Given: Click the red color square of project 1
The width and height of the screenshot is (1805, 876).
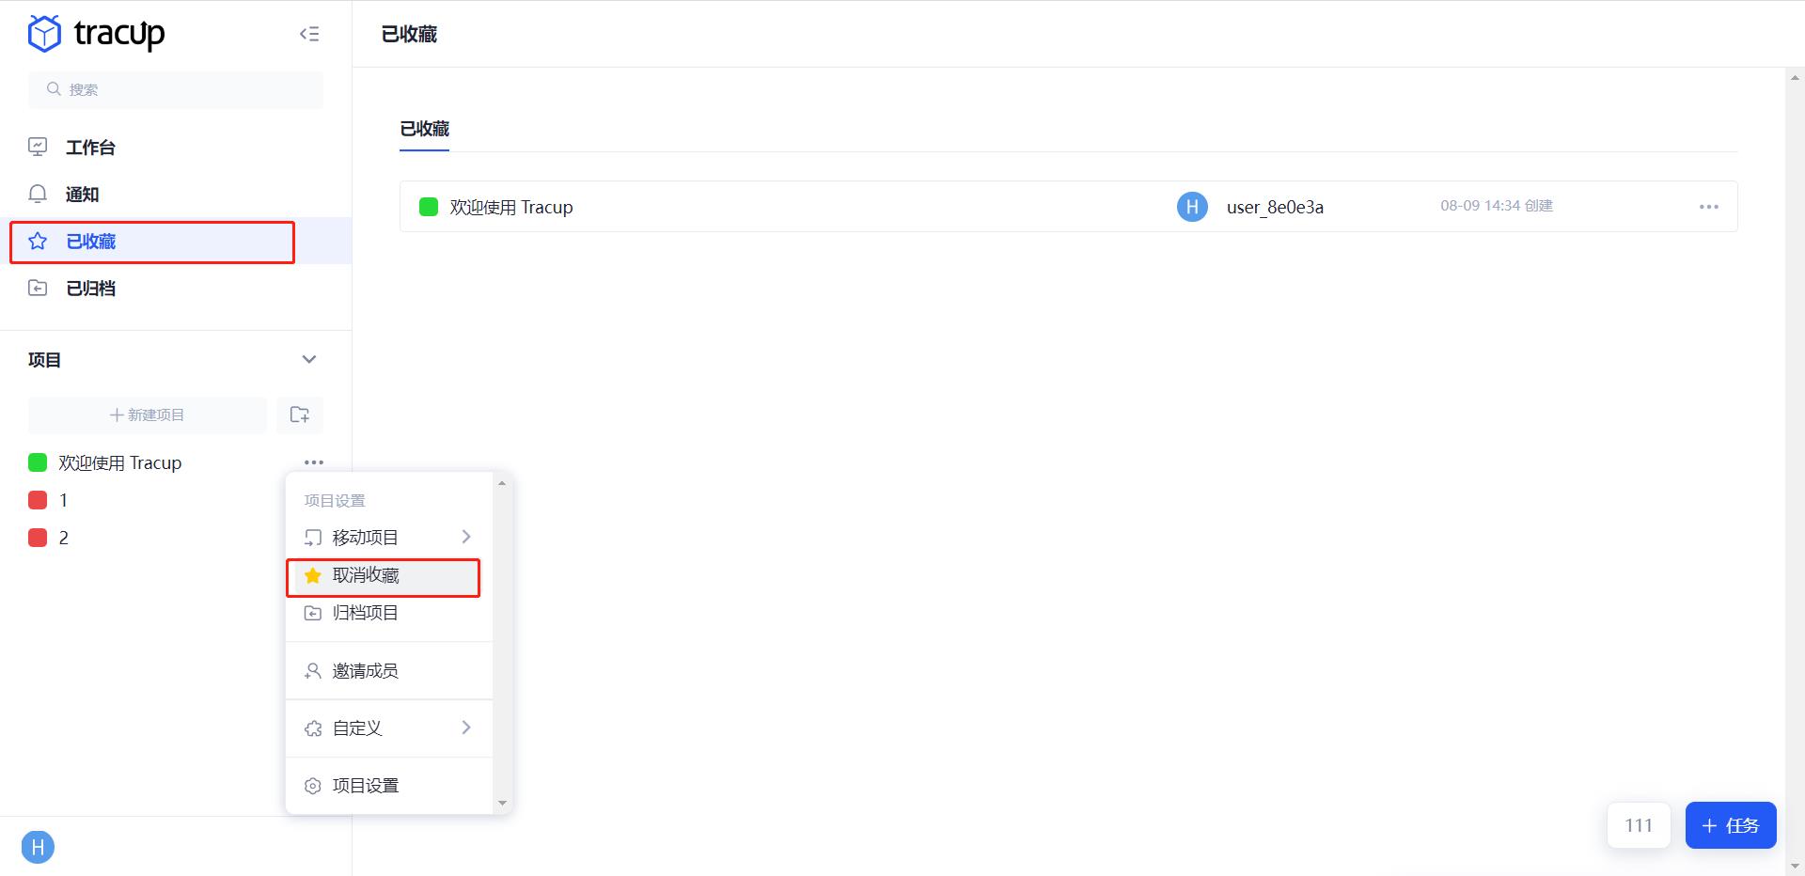Looking at the screenshot, I should [x=38, y=500].
